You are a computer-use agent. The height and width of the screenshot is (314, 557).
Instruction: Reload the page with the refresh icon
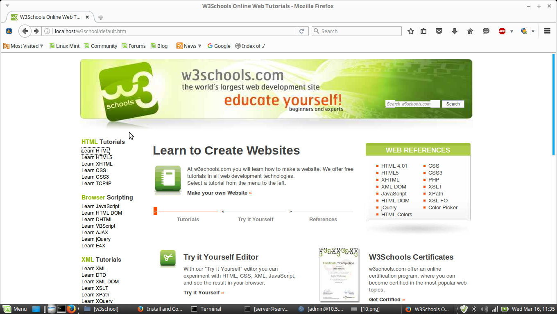(302, 31)
